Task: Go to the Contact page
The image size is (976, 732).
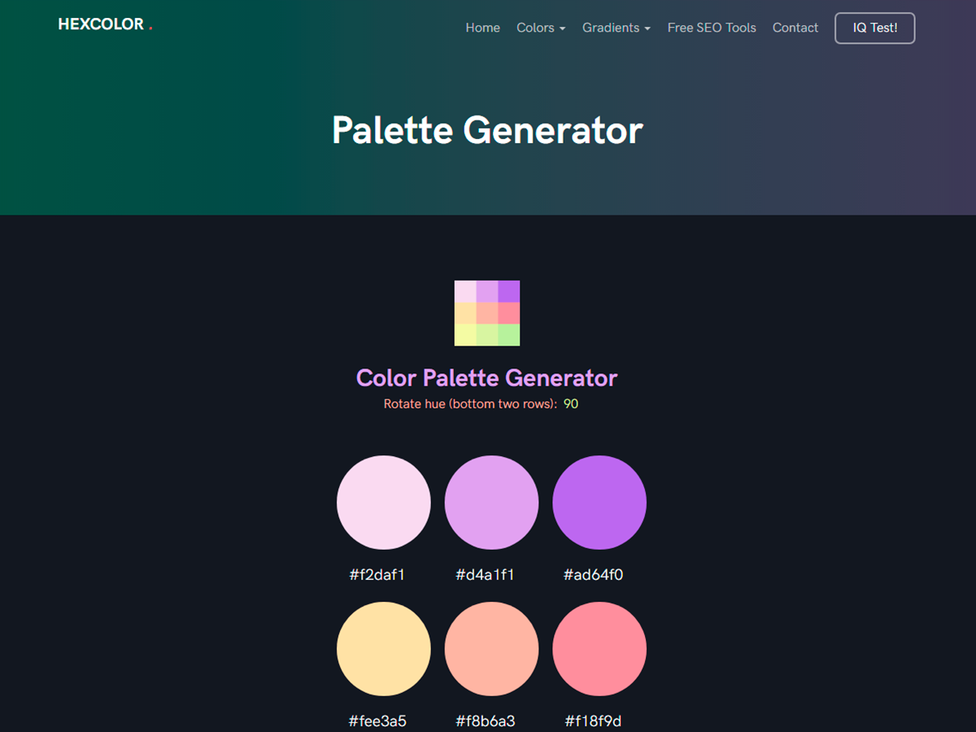Action: click(795, 28)
